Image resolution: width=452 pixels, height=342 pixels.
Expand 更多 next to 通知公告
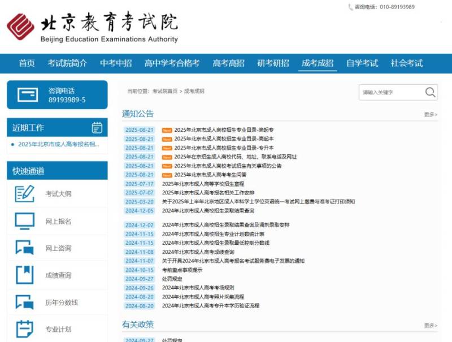click(430, 114)
